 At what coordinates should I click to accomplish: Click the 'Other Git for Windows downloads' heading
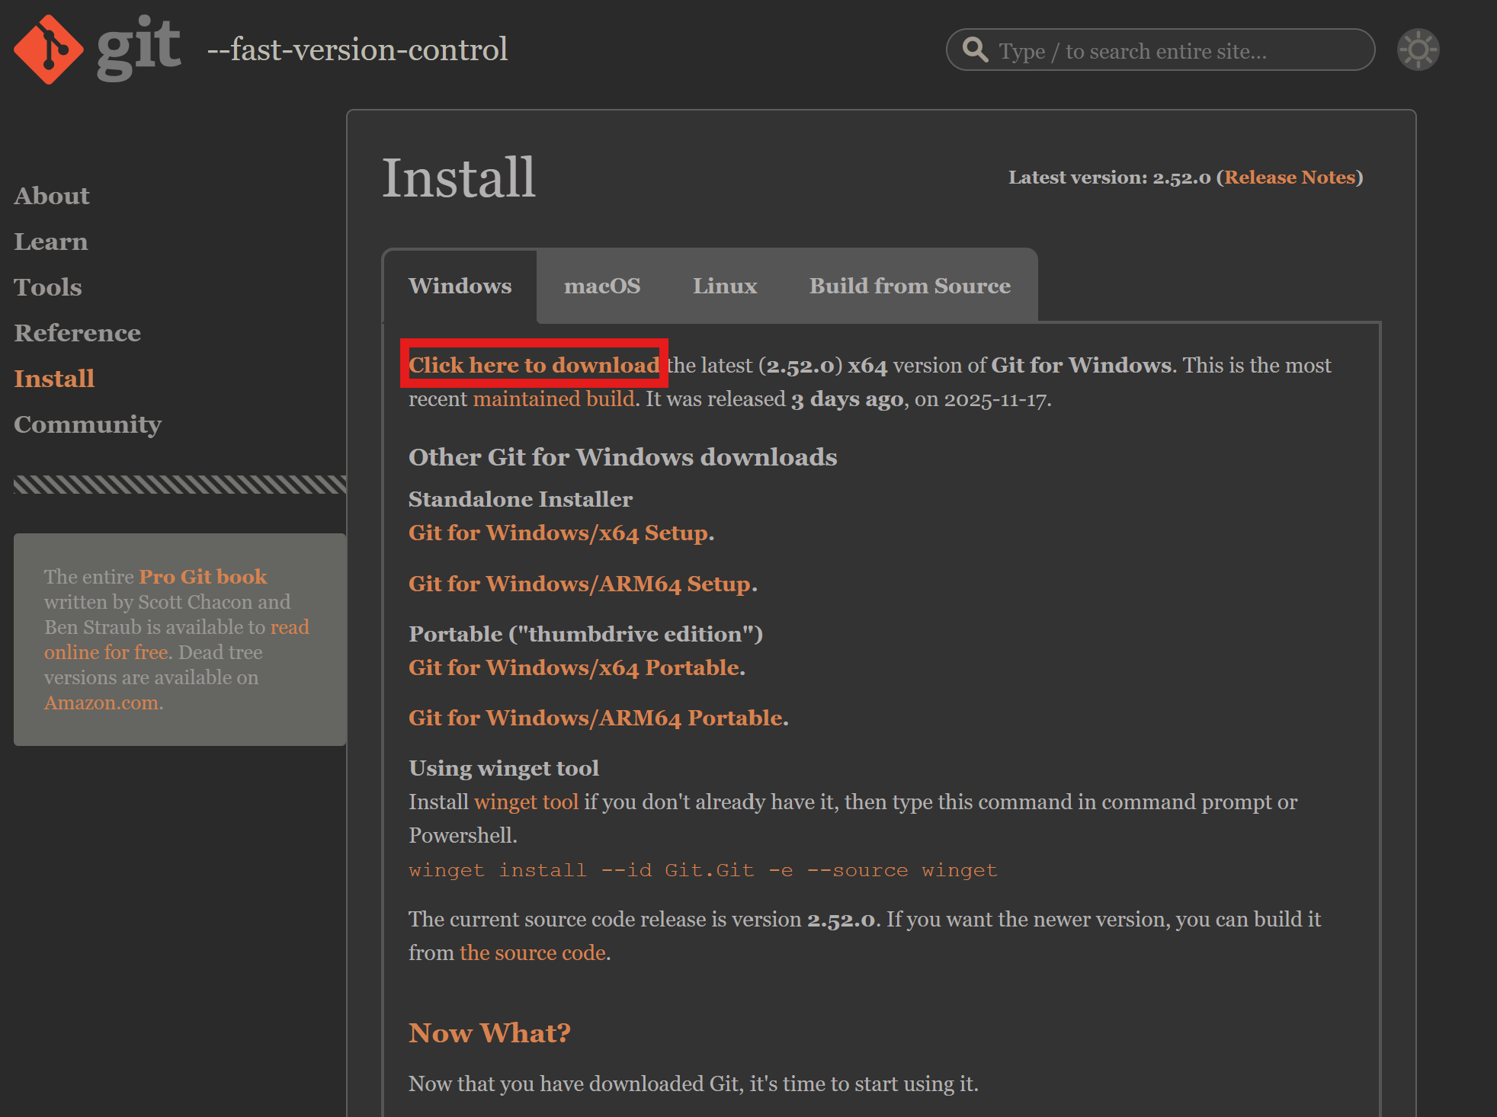(x=623, y=457)
